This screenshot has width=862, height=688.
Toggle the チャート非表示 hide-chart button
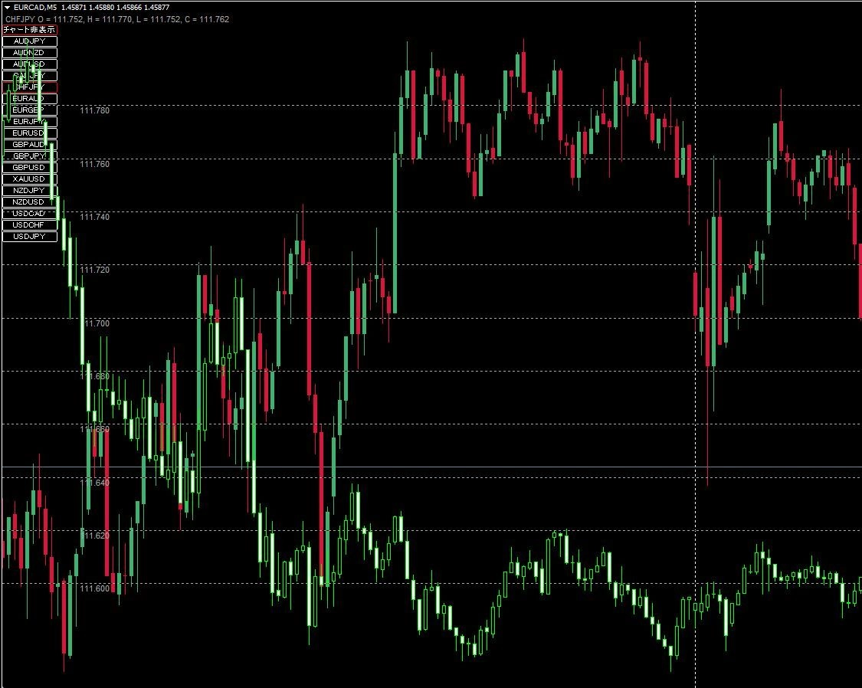[30, 30]
